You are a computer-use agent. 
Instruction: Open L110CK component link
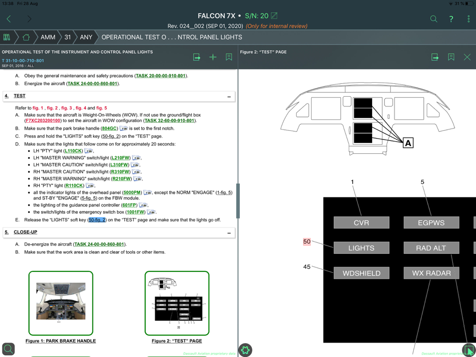[x=73, y=151]
